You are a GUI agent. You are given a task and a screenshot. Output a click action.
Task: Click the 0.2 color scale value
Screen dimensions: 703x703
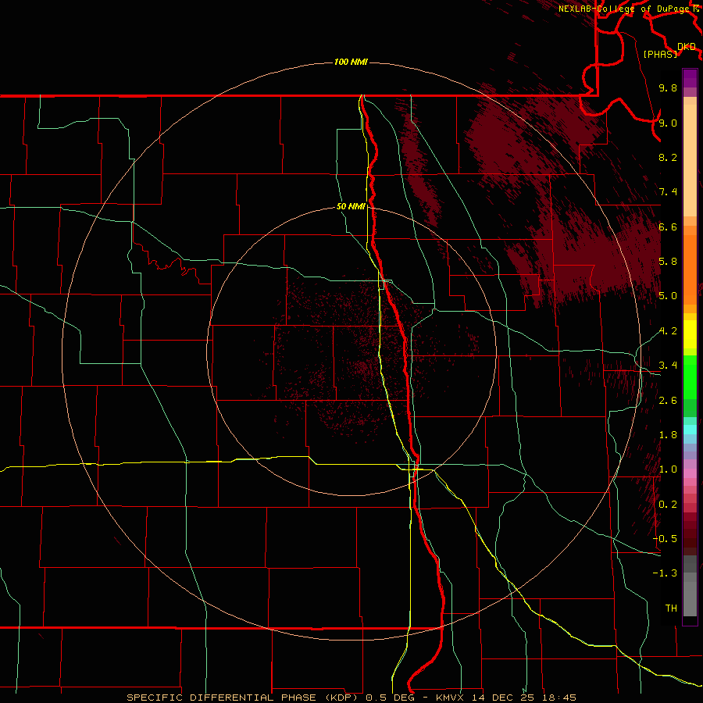point(668,505)
